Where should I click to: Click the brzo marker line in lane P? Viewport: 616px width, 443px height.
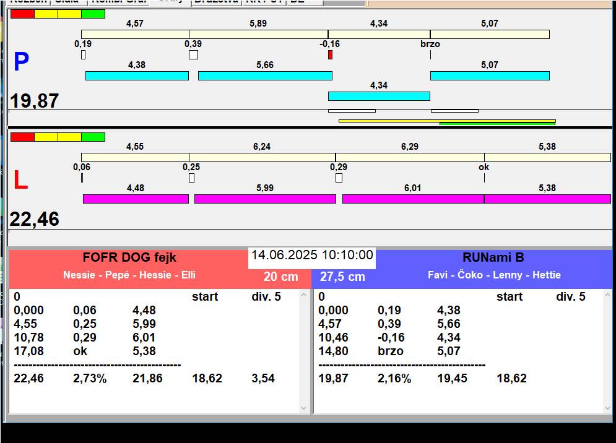point(430,54)
